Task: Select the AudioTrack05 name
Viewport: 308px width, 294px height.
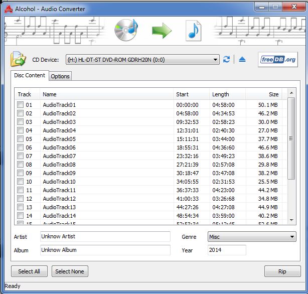Action: coord(59,139)
